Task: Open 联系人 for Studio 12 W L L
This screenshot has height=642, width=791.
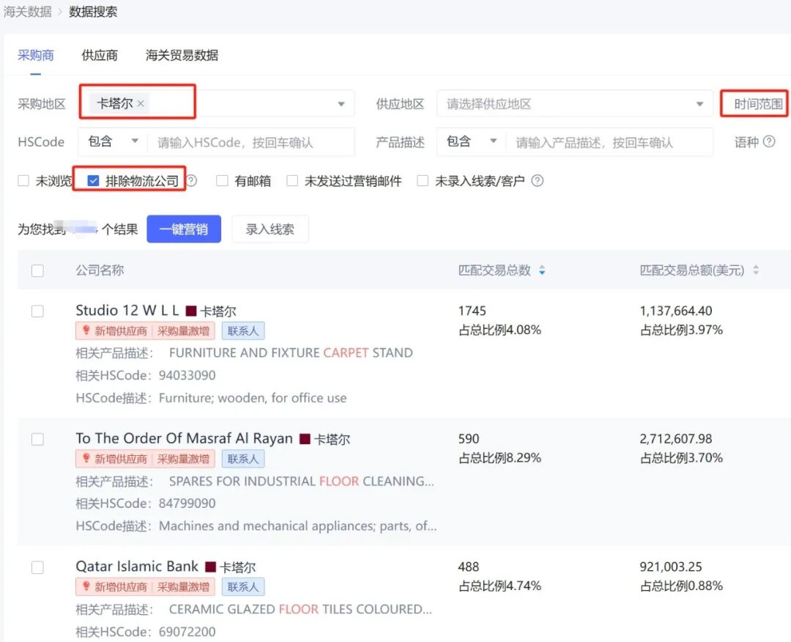Action: tap(242, 331)
